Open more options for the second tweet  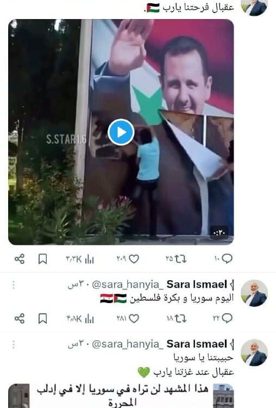click(x=14, y=285)
